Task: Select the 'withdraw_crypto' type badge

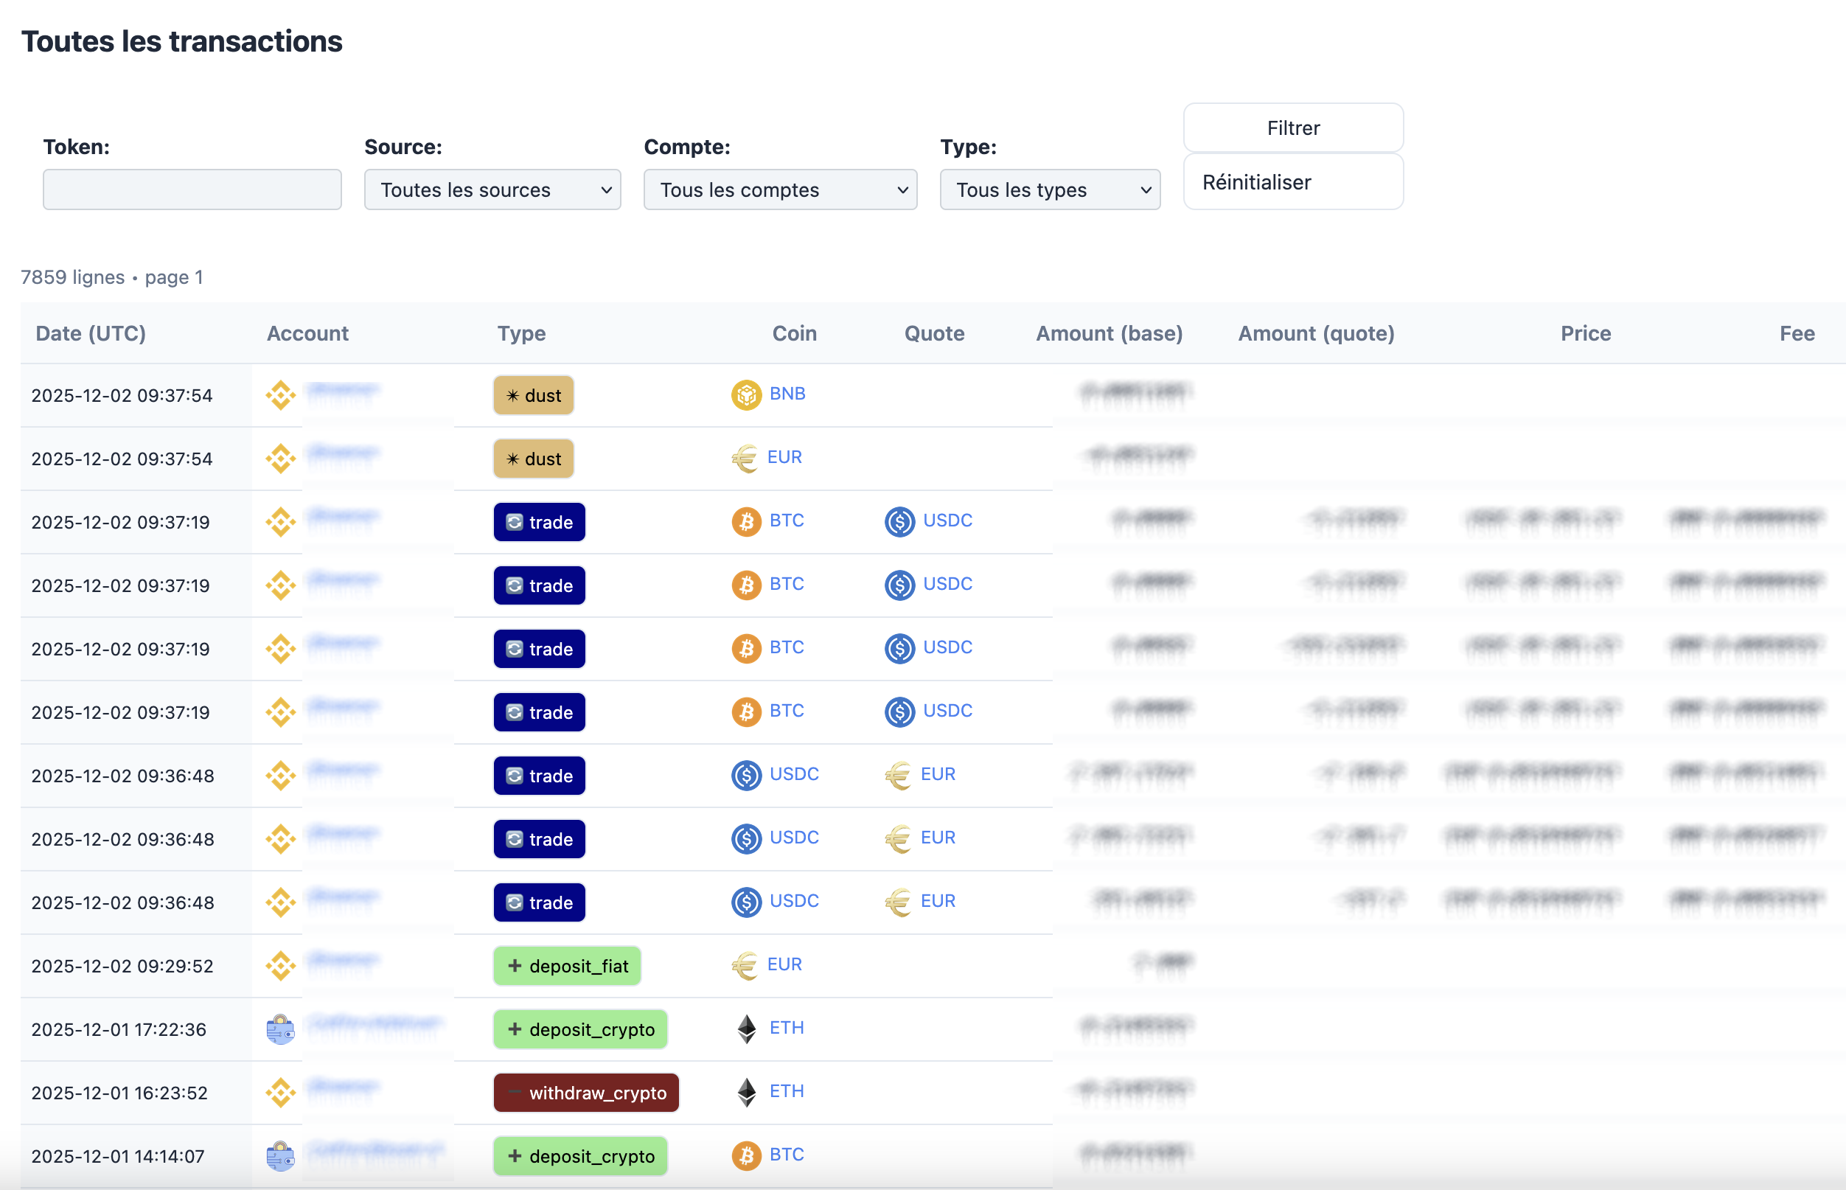Action: pos(585,1092)
